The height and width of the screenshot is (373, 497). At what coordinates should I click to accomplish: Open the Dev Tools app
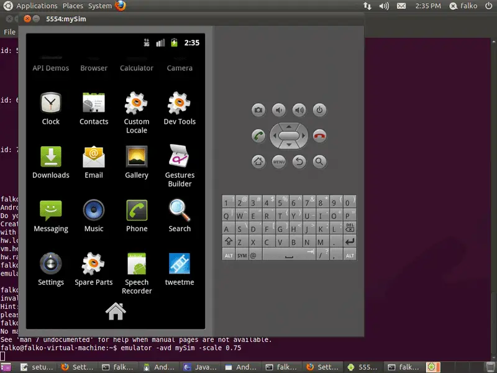point(180,108)
